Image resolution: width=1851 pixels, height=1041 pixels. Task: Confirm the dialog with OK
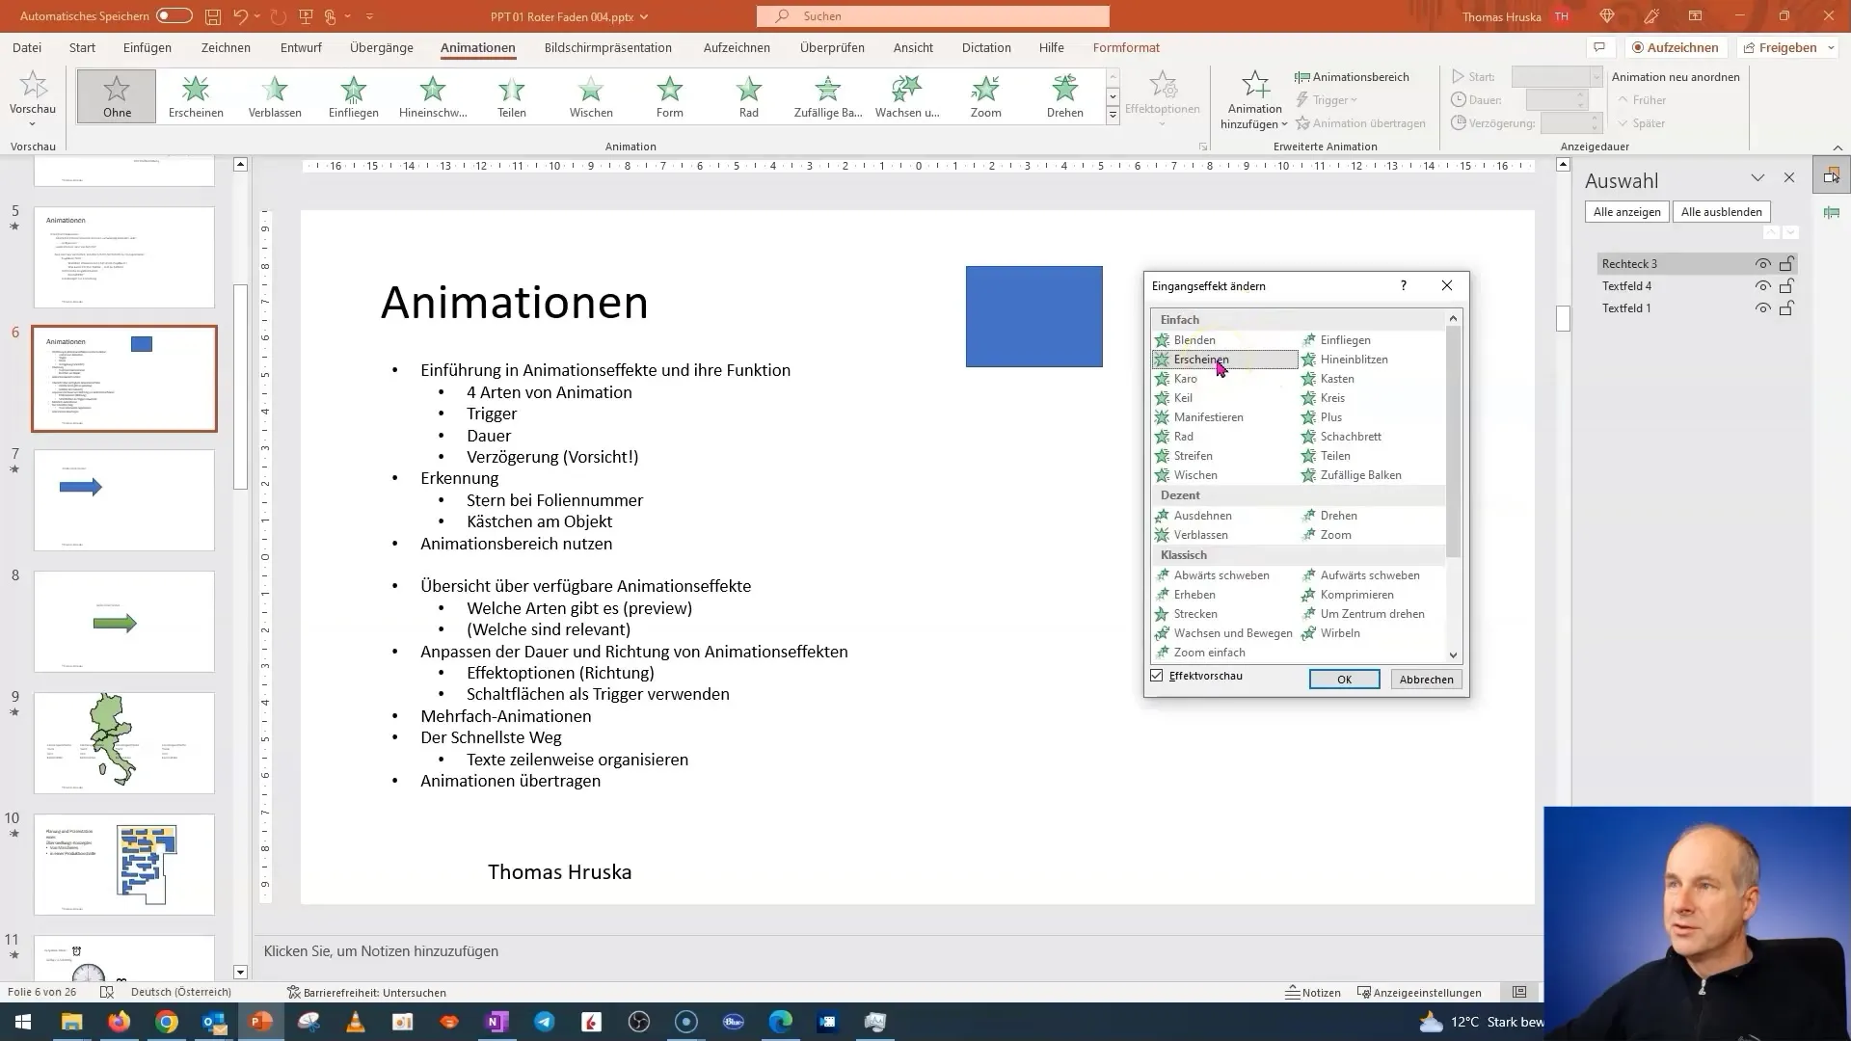tap(1344, 680)
